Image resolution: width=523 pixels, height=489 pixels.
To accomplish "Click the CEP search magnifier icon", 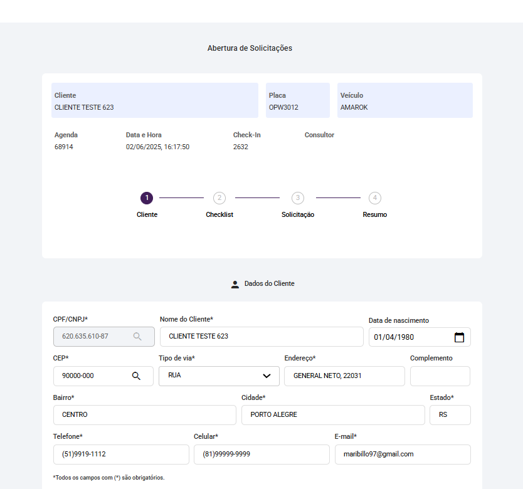I will (136, 376).
